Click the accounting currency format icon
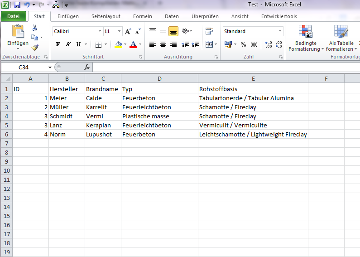The image size is (360, 257). point(228,44)
